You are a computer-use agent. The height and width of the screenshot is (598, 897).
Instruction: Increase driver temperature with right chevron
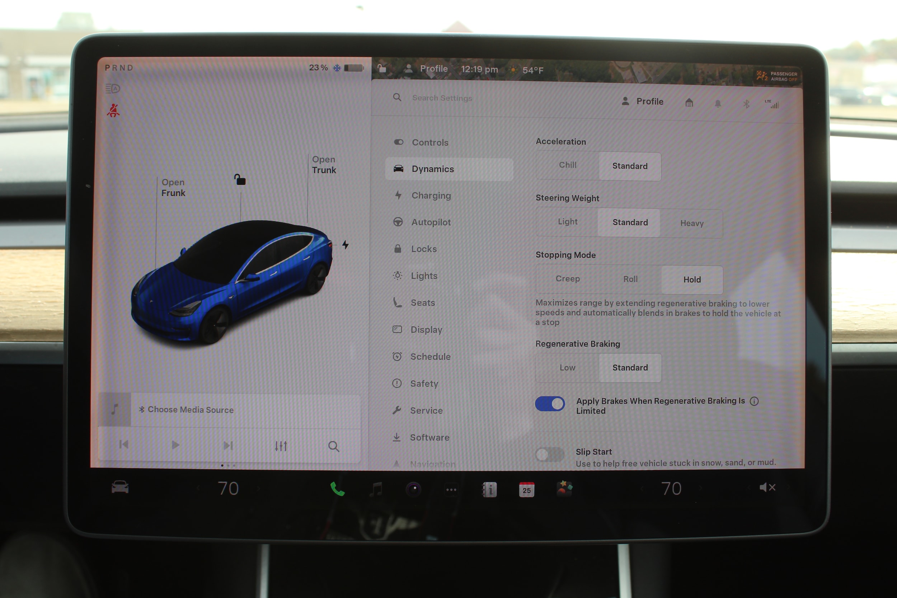point(259,489)
